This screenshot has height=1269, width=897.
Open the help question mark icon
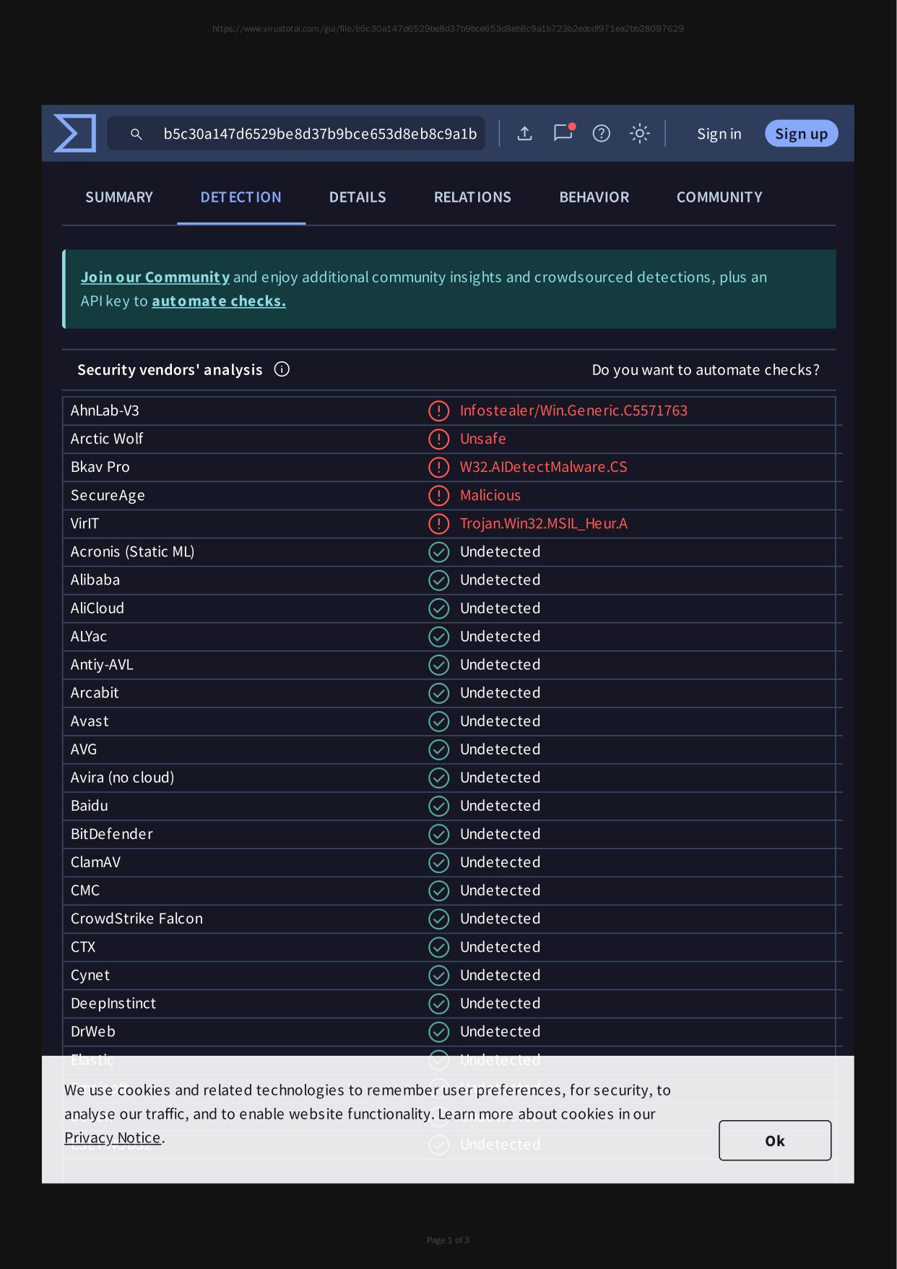pos(601,134)
